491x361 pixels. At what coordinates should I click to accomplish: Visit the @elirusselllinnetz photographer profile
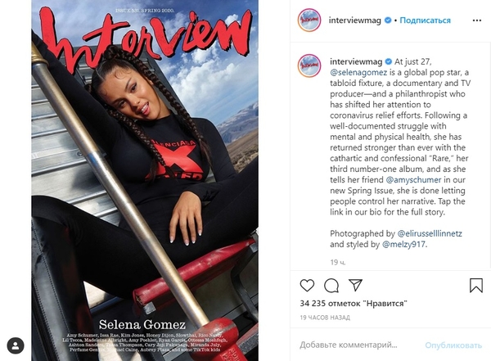(x=430, y=233)
